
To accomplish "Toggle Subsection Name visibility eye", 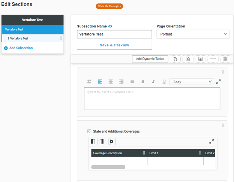I will (110, 27).
